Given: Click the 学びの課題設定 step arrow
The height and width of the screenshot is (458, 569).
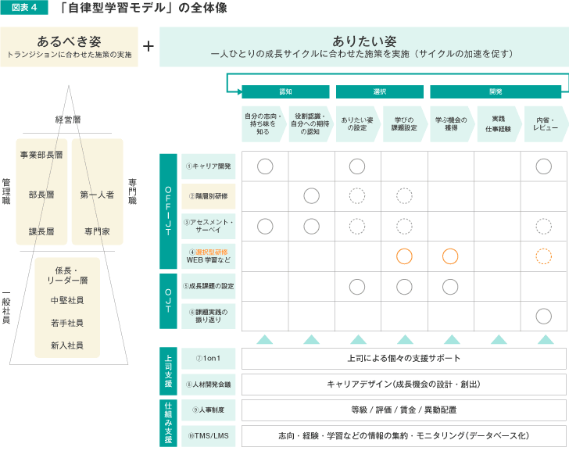Looking at the screenshot, I should (404, 123).
